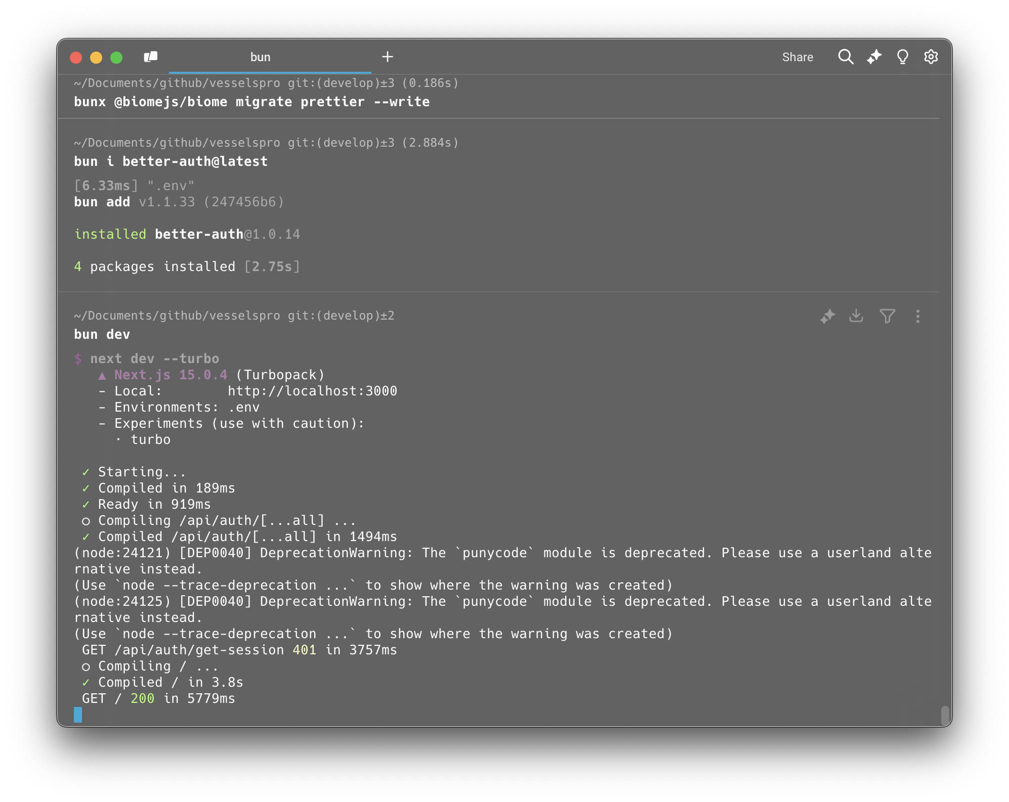
Task: Select the bun i better-auth@latest command
Action: point(171,161)
